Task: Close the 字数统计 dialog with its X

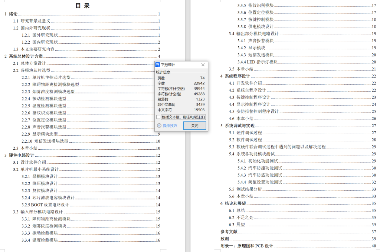Action: [x=203, y=64]
